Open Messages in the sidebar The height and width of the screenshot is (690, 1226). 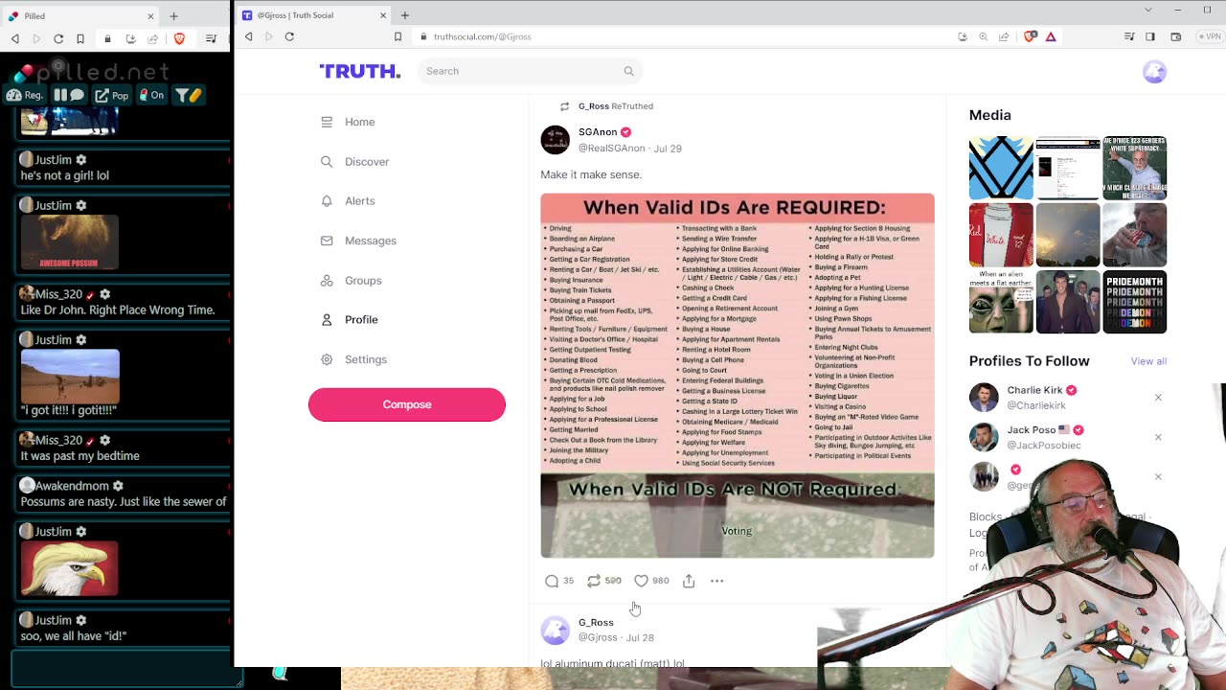[359, 241]
